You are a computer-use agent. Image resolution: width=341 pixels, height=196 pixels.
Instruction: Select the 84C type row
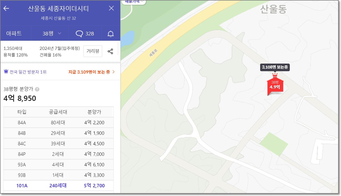58,143
